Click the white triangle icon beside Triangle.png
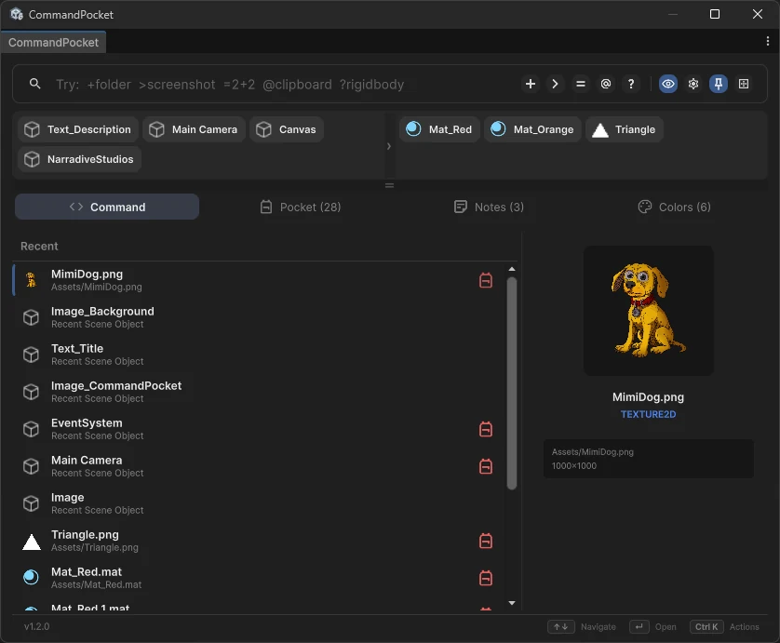The width and height of the screenshot is (780, 643). 32,543
